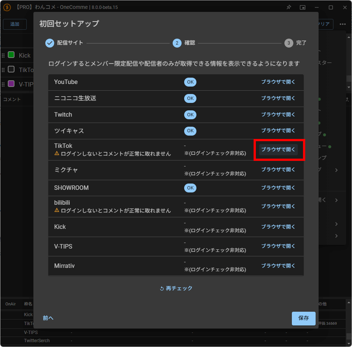The width and height of the screenshot is (352, 347).
Task: Open Twitch in browser
Action: pos(278,114)
